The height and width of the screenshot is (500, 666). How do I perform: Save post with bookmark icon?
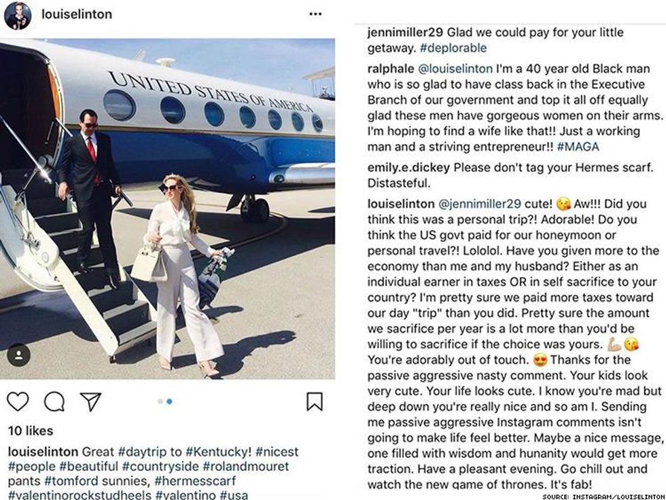coord(314,401)
